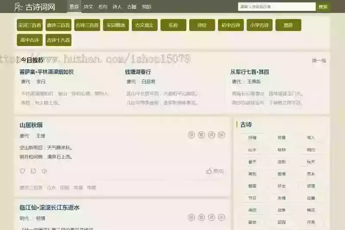Open author 王昌龄 under 从军行七首
The image size is (345, 230).
(254, 82)
